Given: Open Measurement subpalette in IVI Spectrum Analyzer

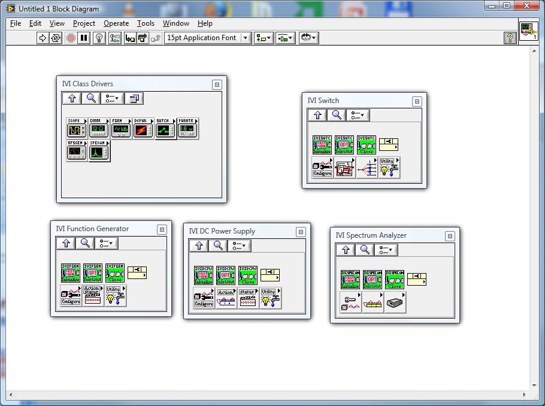Looking at the screenshot, I should click(373, 302).
